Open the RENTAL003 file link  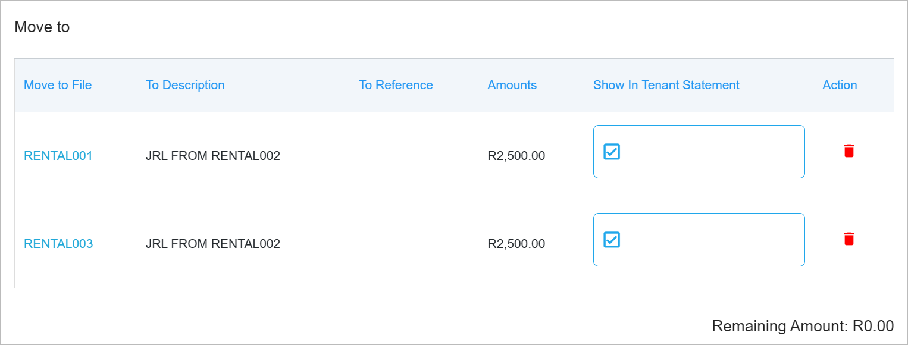point(58,244)
